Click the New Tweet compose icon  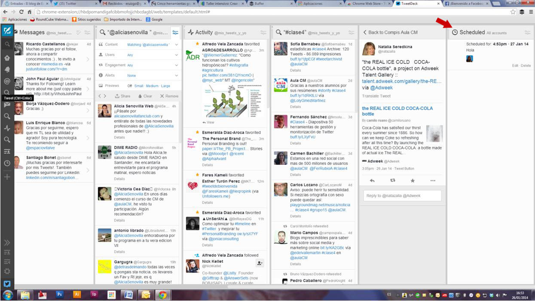(7, 31)
